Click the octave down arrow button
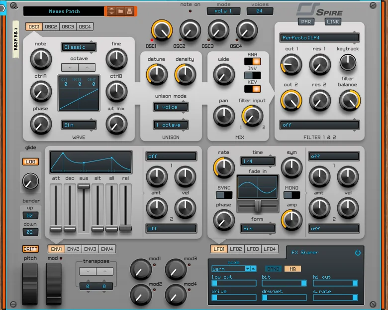Screen dimensions: 388x310 tap(70, 67)
